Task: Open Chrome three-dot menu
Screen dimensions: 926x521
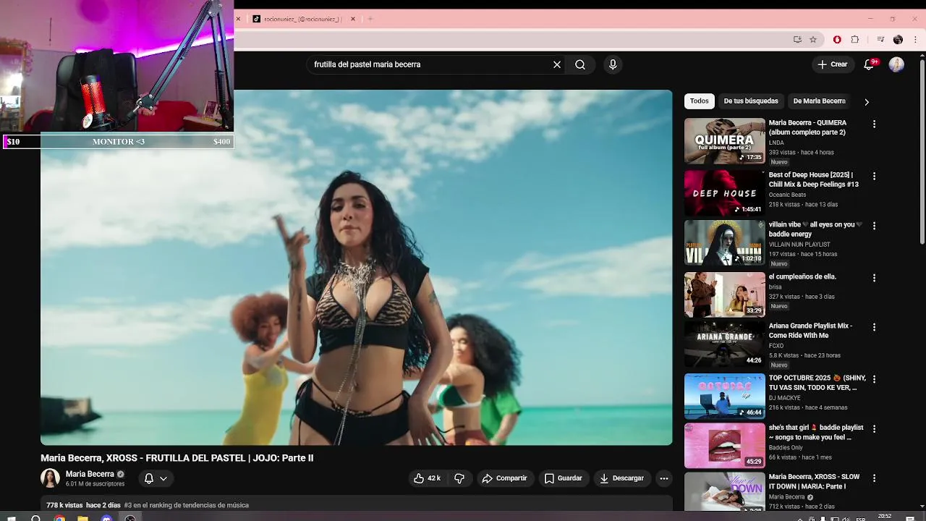Action: (916, 40)
